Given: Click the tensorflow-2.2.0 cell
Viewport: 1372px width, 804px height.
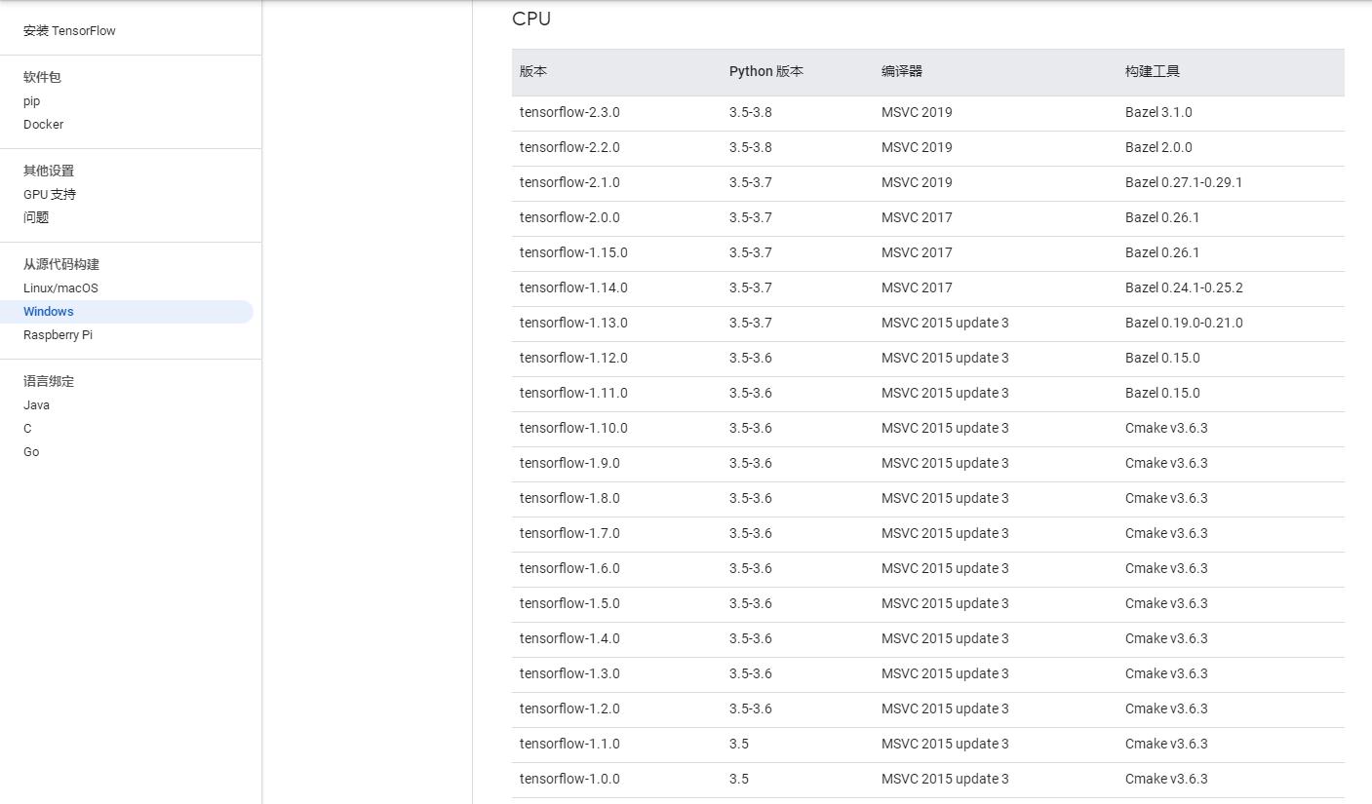Looking at the screenshot, I should tap(569, 147).
